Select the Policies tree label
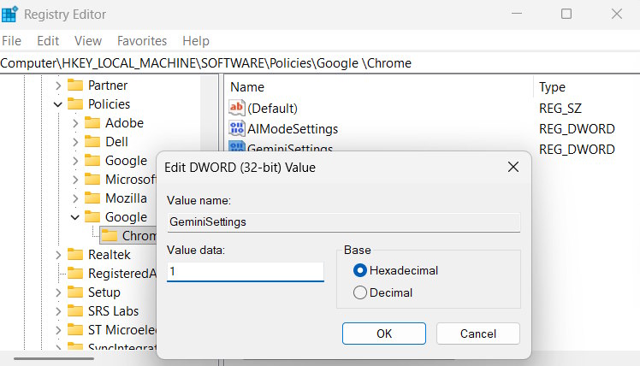Image resolution: width=640 pixels, height=366 pixels. coord(109,104)
